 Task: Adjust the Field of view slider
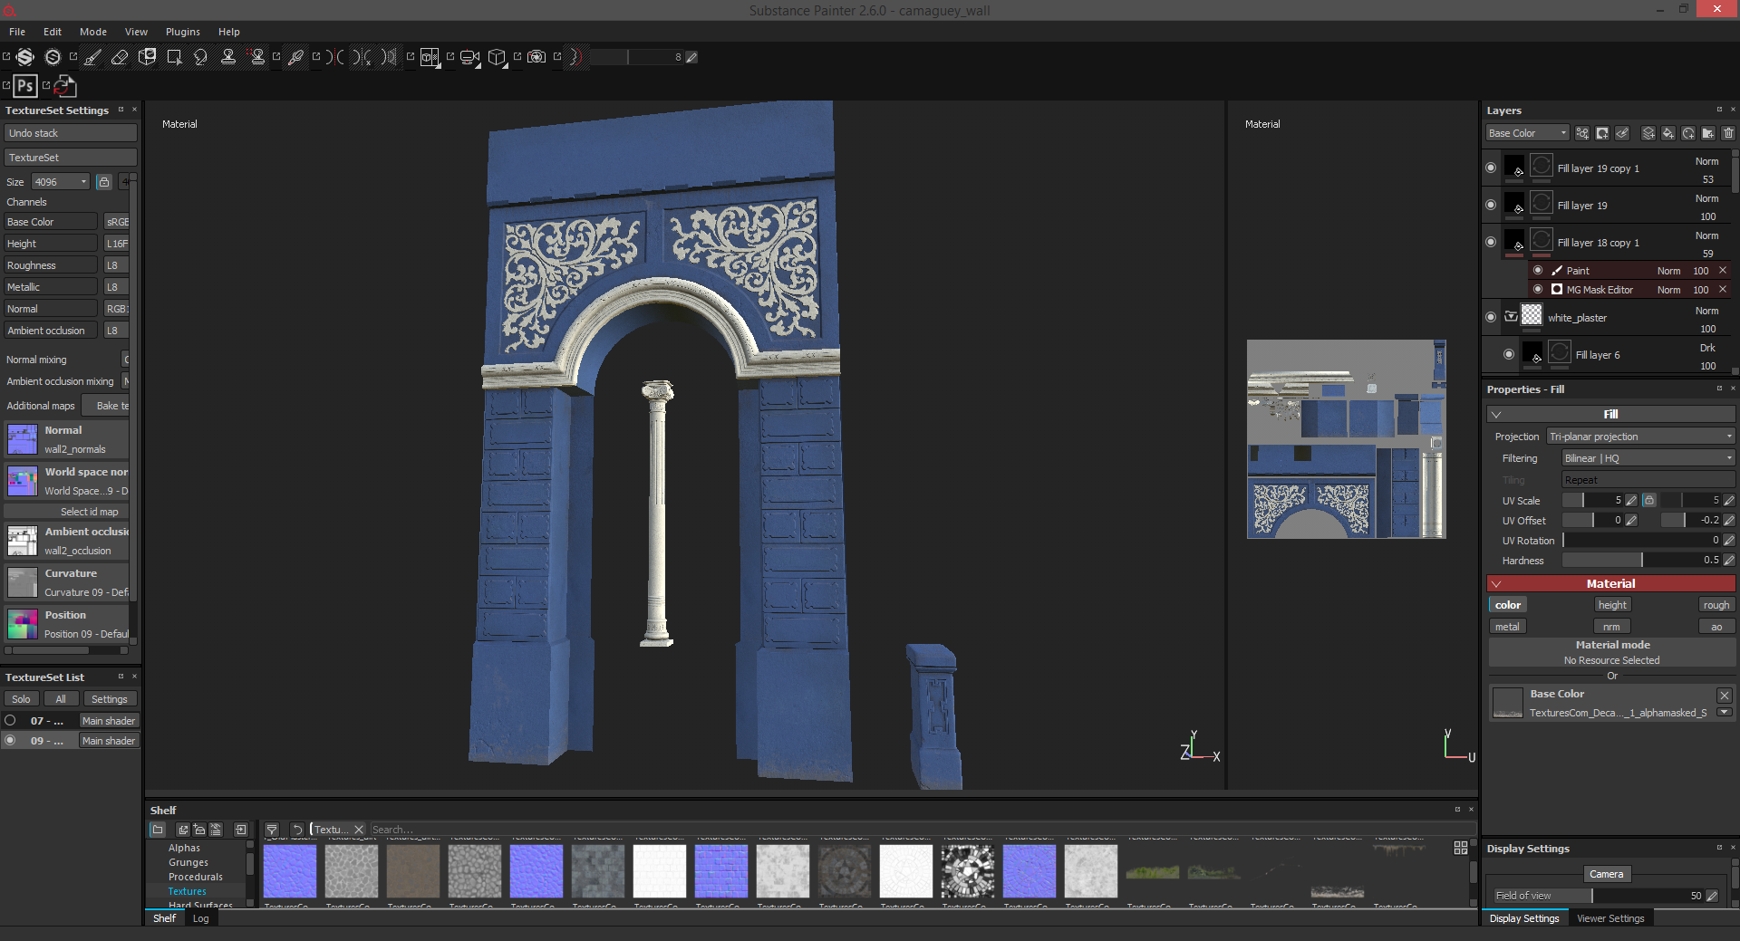[1599, 896]
